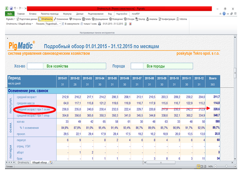Click the printer icon next to date range
This screenshot has width=244, height=174.
click(x=99, y=24)
